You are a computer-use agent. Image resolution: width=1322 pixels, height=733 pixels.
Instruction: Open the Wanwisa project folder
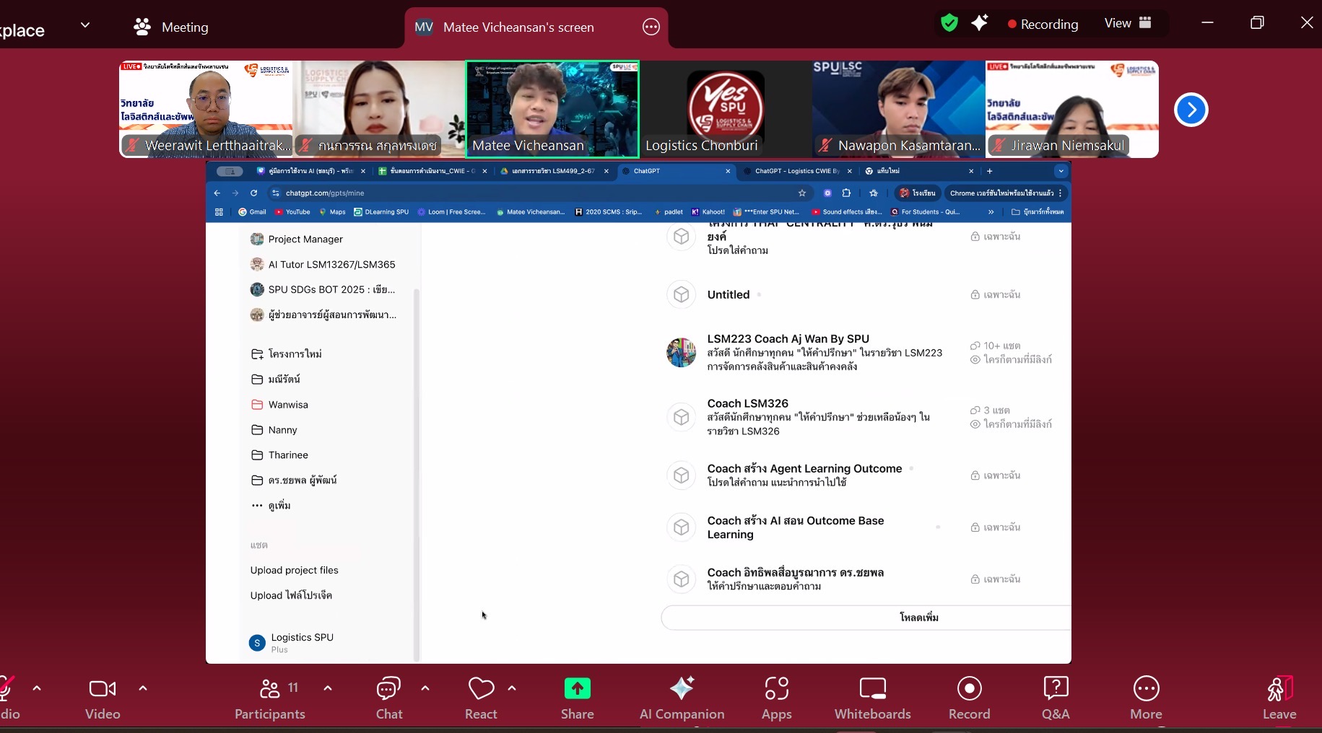(279, 405)
